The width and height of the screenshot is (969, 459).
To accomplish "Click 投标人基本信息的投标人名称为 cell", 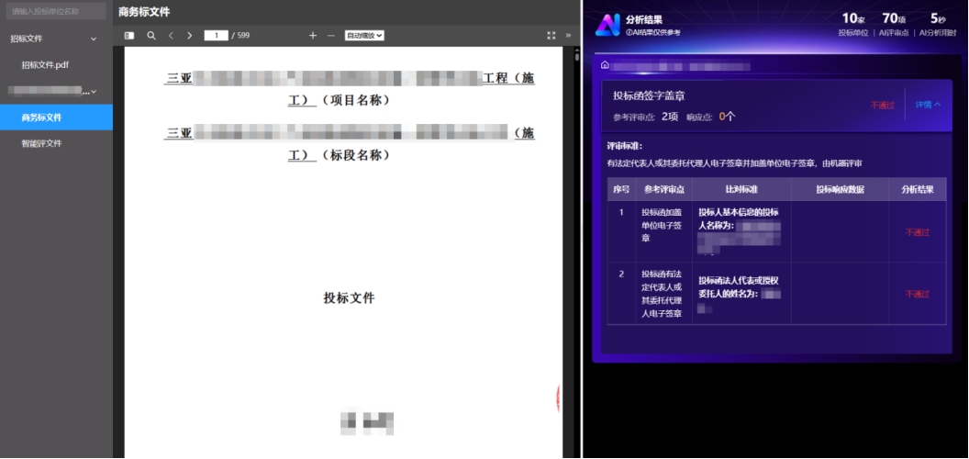I will [741, 231].
